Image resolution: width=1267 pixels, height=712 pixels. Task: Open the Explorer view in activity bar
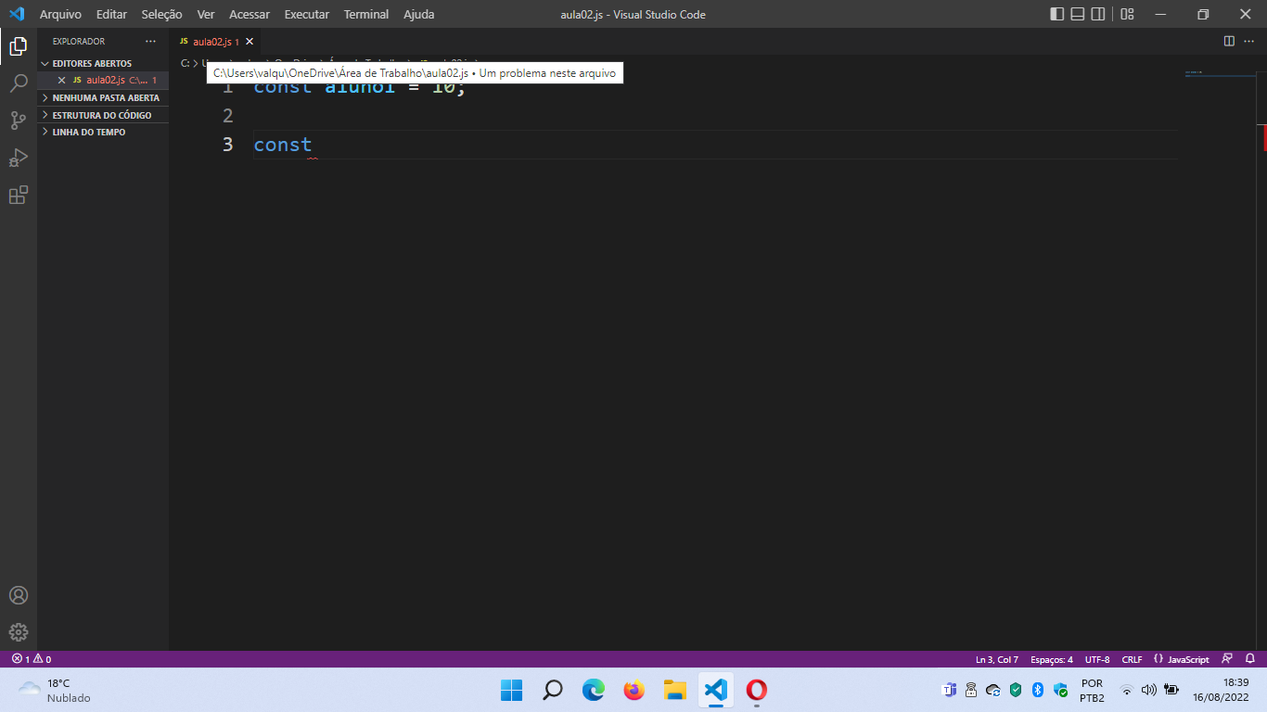coord(19,45)
